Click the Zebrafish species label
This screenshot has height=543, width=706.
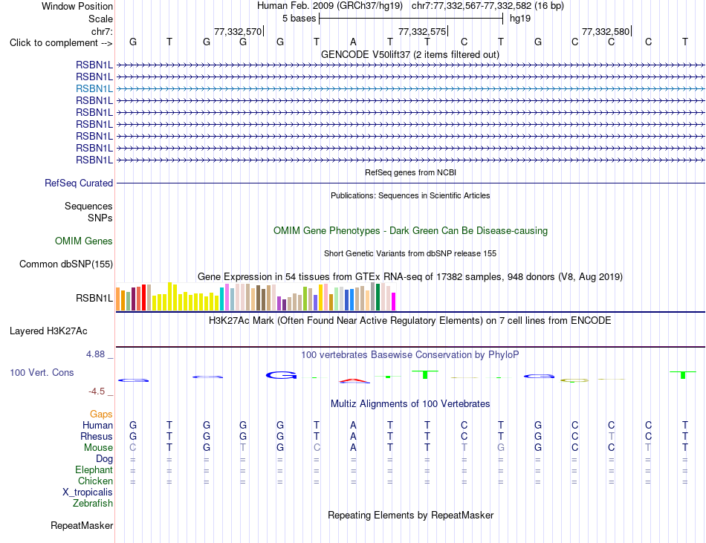pyautogui.click(x=93, y=503)
